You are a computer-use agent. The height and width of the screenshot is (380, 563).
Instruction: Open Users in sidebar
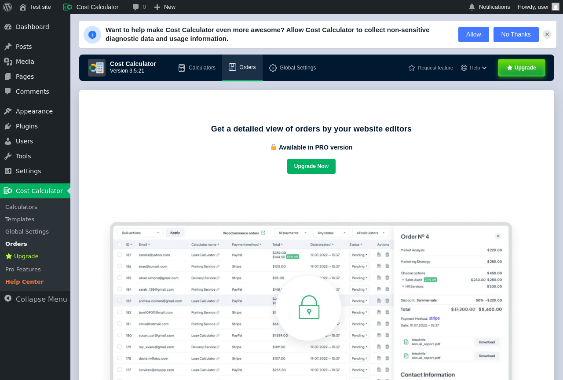pos(35,141)
